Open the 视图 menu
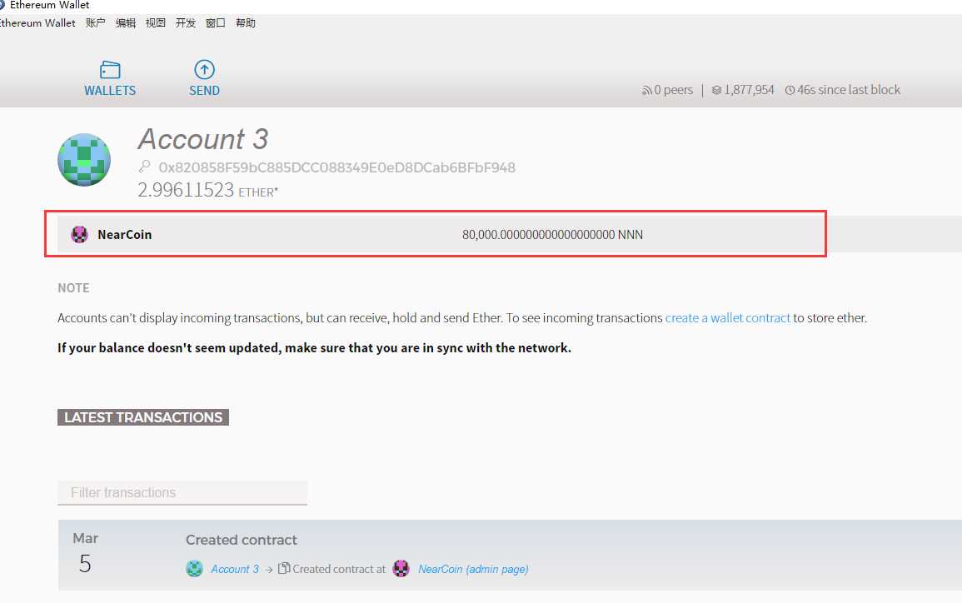 pos(155,22)
